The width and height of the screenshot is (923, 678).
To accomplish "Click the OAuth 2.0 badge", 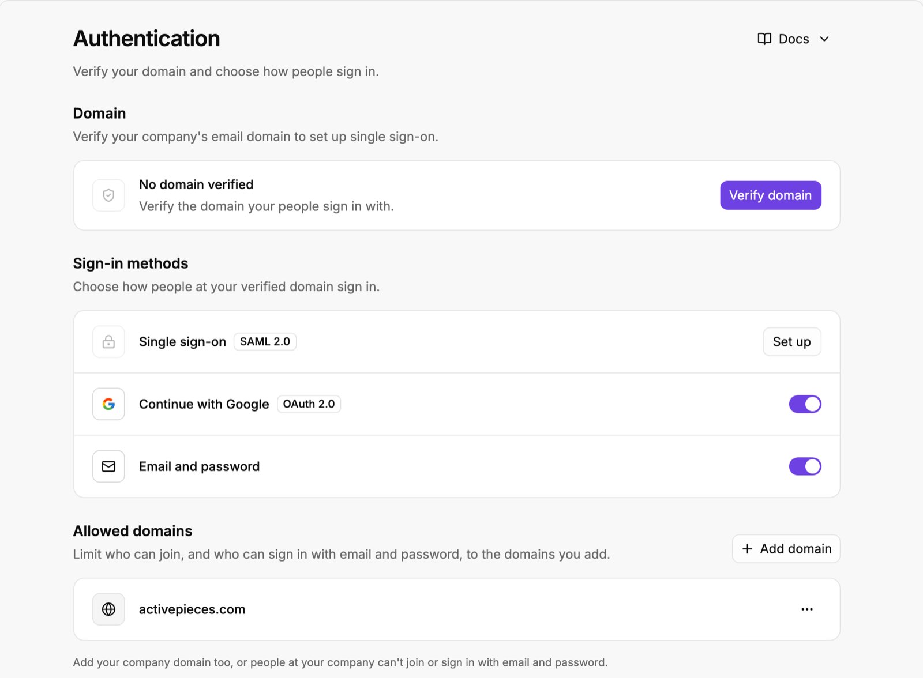I will pyautogui.click(x=309, y=404).
